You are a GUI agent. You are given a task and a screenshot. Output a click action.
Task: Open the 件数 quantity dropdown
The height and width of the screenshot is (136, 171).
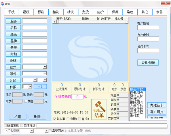[x=30, y=87]
